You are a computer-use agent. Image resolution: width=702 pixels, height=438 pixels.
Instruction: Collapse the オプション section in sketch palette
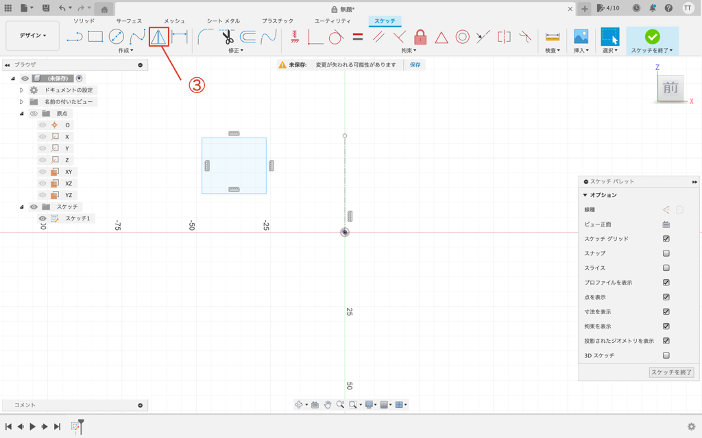pyautogui.click(x=585, y=195)
